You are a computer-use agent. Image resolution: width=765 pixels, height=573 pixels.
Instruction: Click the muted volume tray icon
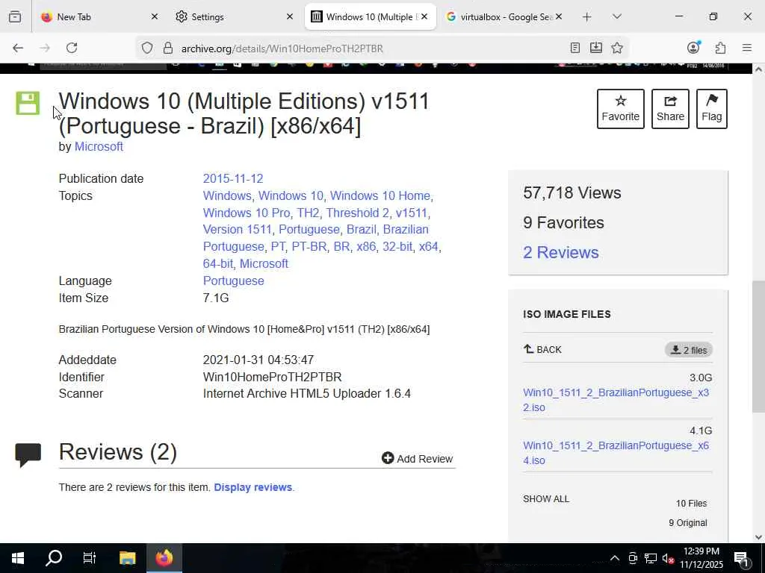pos(668,558)
